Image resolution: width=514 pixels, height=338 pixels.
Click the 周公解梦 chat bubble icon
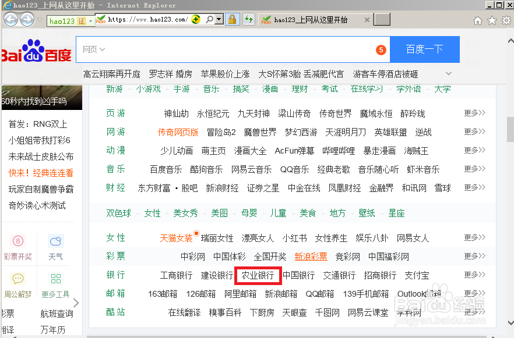coord(18,279)
